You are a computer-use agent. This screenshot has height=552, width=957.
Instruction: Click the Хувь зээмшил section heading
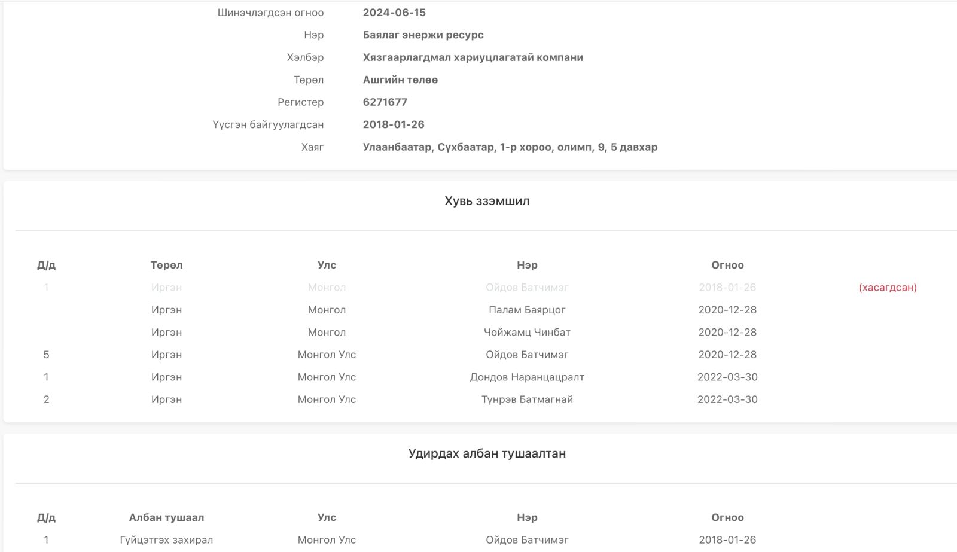pos(486,201)
